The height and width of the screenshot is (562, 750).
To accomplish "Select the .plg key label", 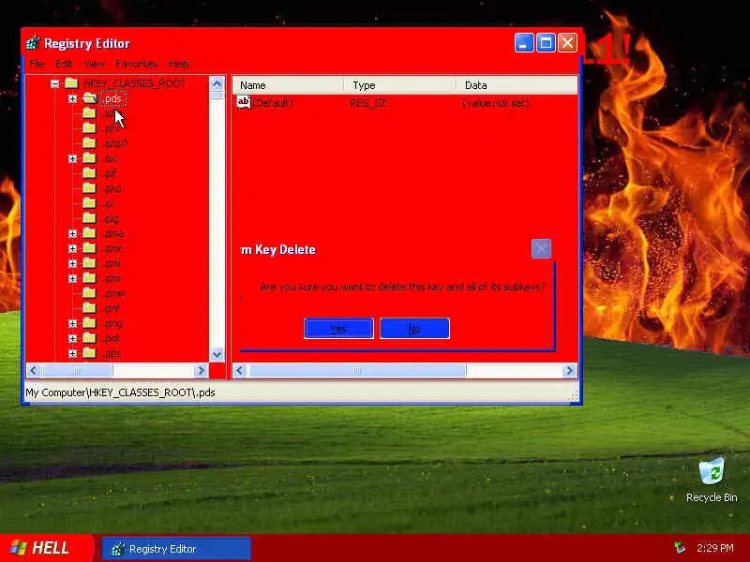I will point(111,218).
